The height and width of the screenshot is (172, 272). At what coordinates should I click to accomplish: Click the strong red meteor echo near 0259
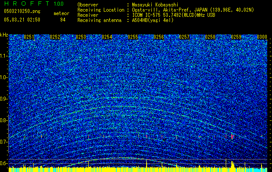(x=232, y=136)
